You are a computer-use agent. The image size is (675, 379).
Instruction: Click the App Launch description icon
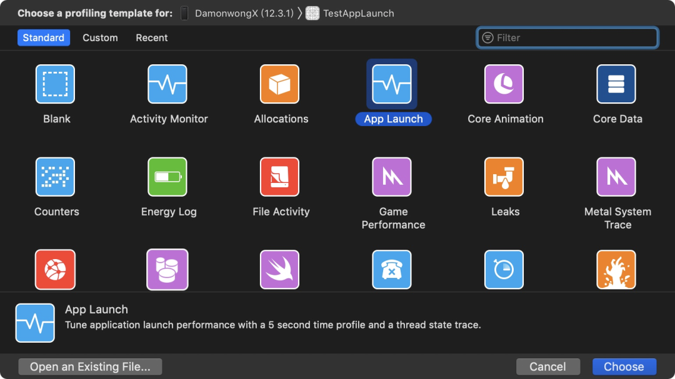35,323
